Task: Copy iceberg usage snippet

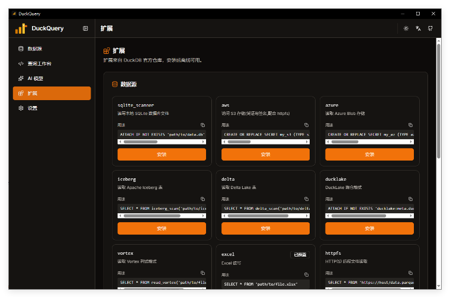Action: (202, 199)
